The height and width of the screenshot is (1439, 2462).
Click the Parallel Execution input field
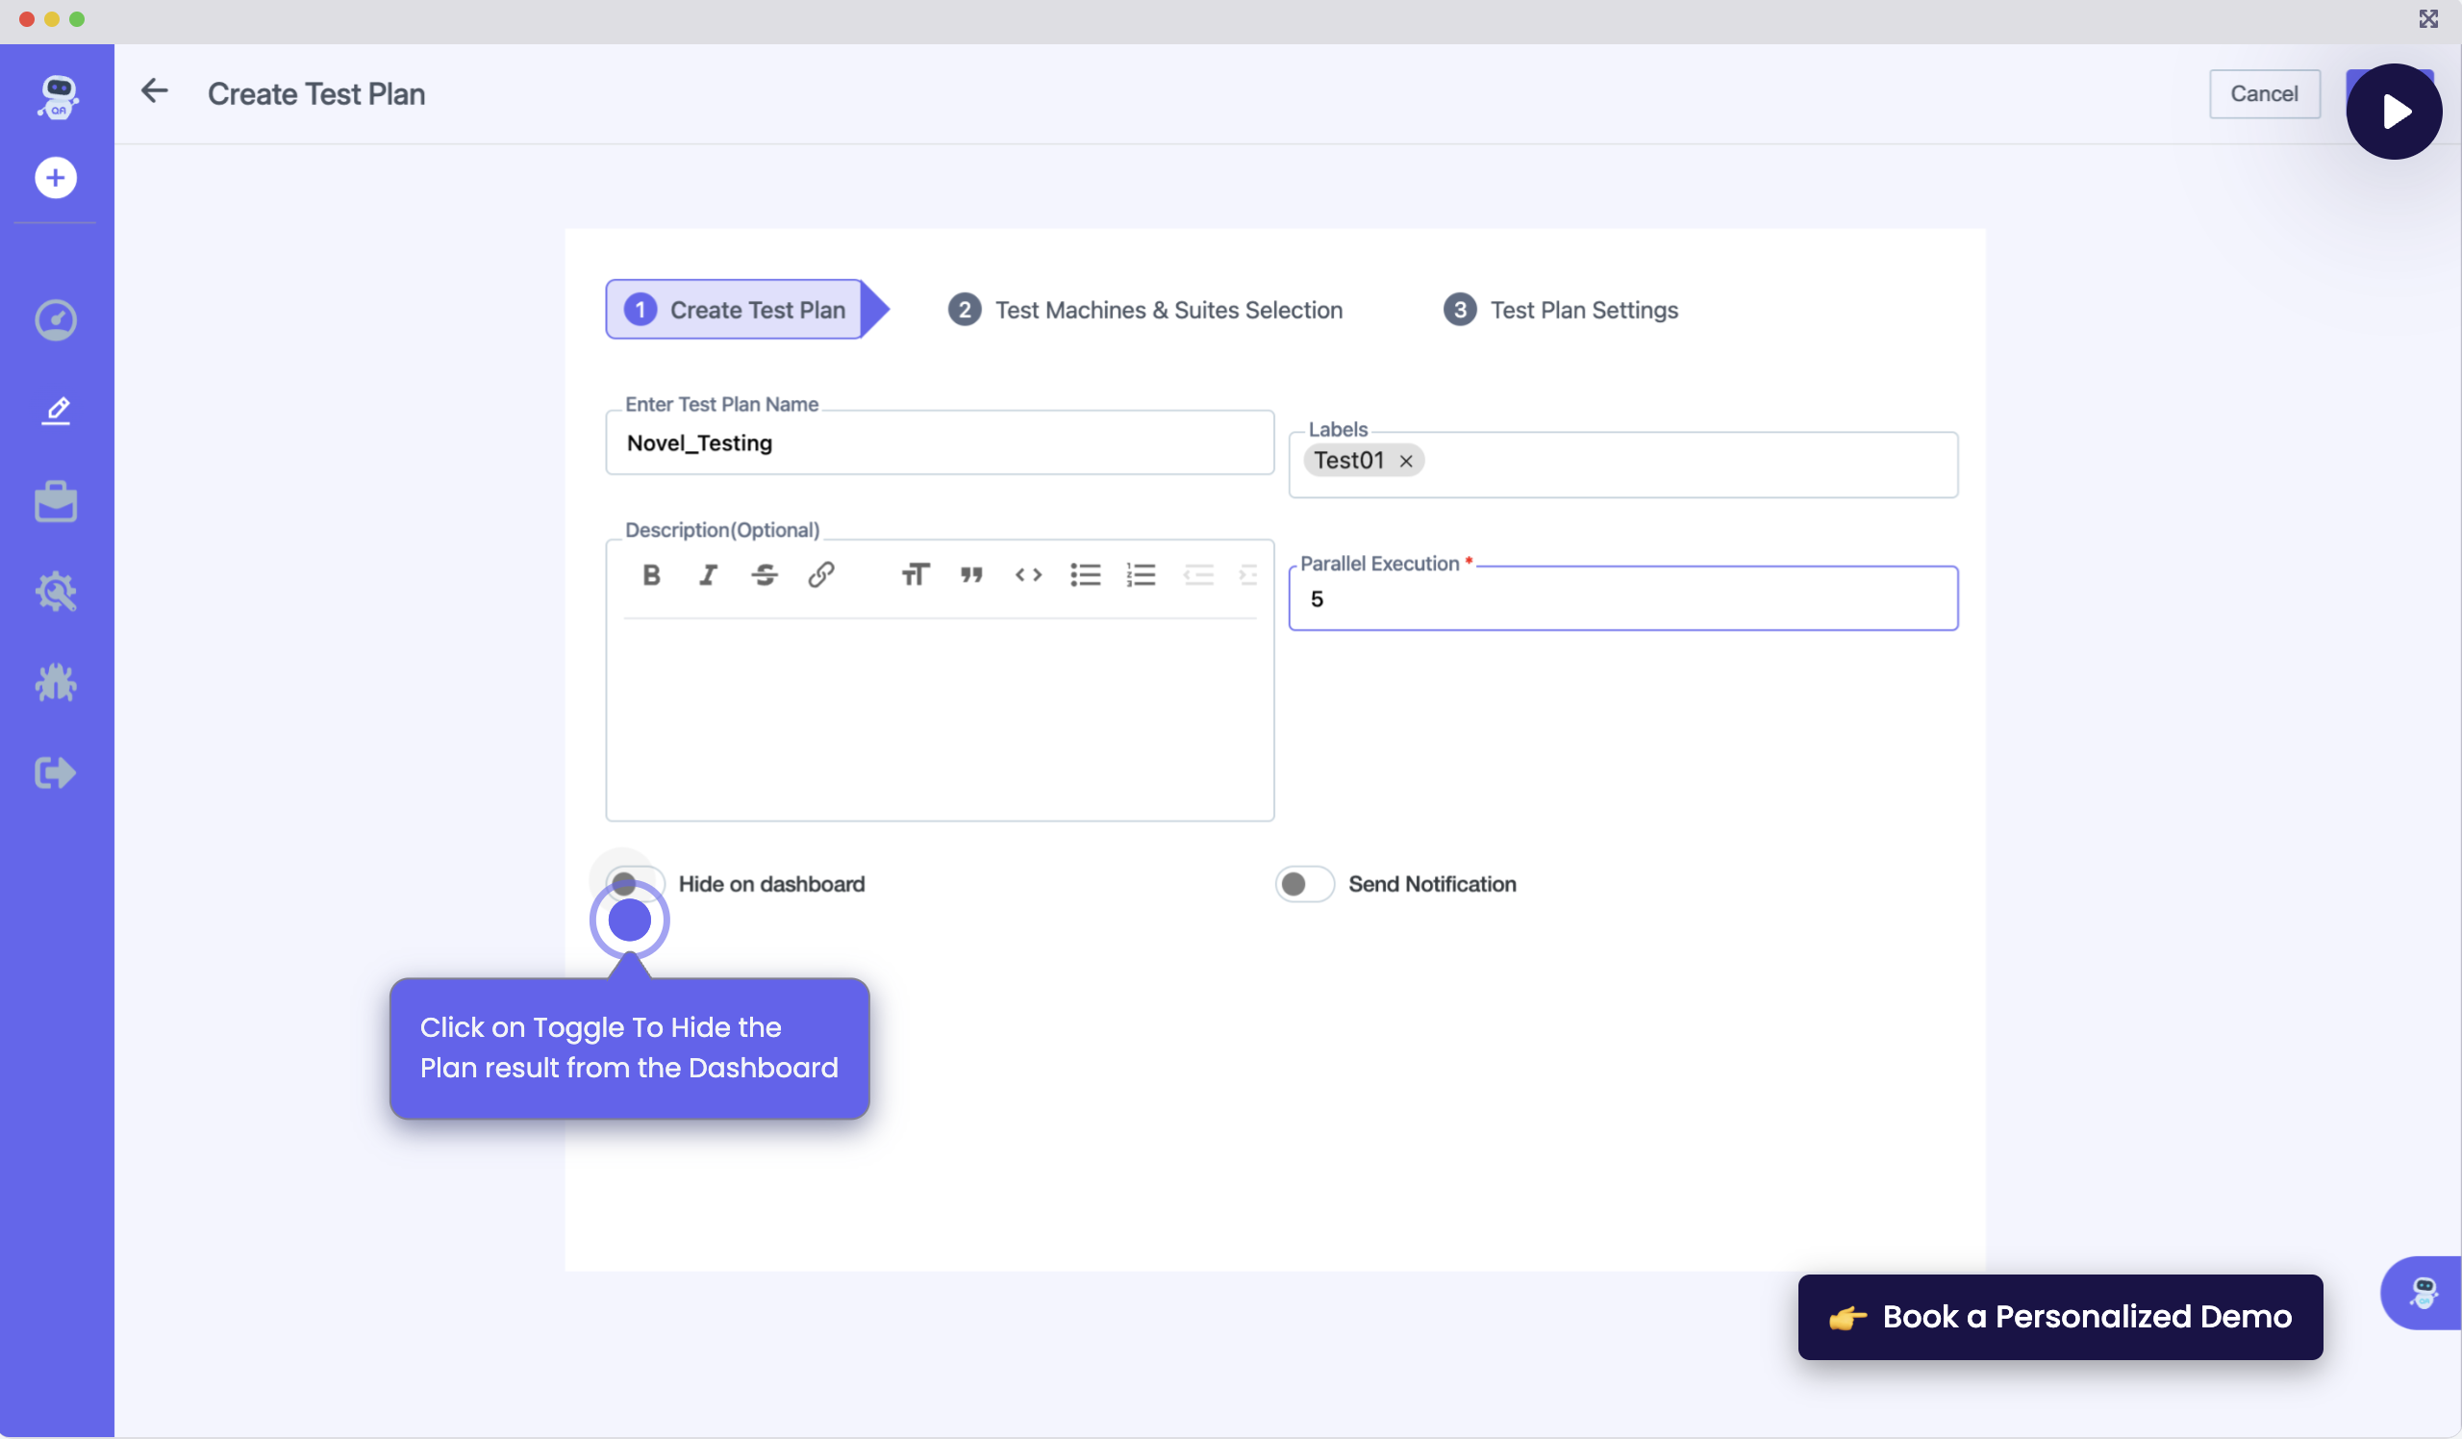click(1621, 599)
